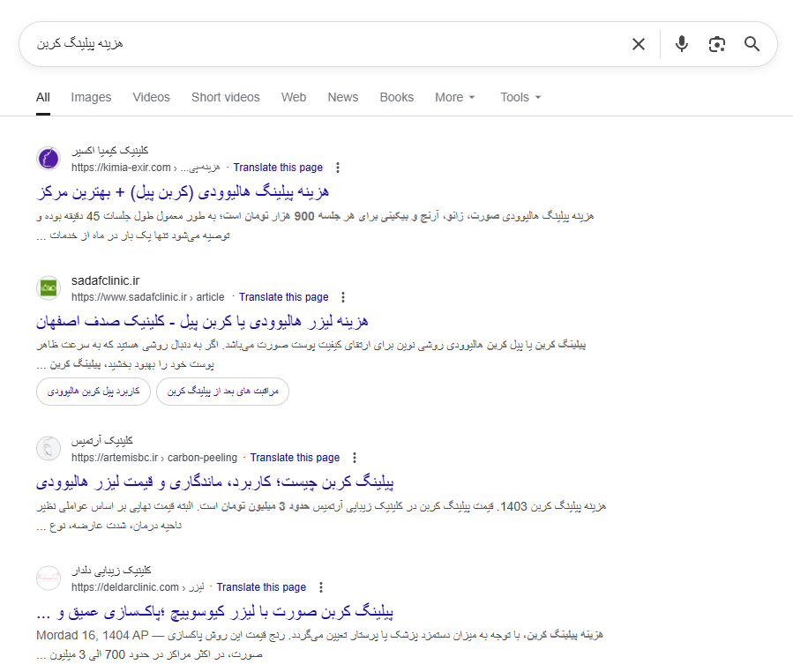The height and width of the screenshot is (672, 793).
Task: Open the artemisbc.ir carbon-peeling result title
Action: (x=214, y=482)
